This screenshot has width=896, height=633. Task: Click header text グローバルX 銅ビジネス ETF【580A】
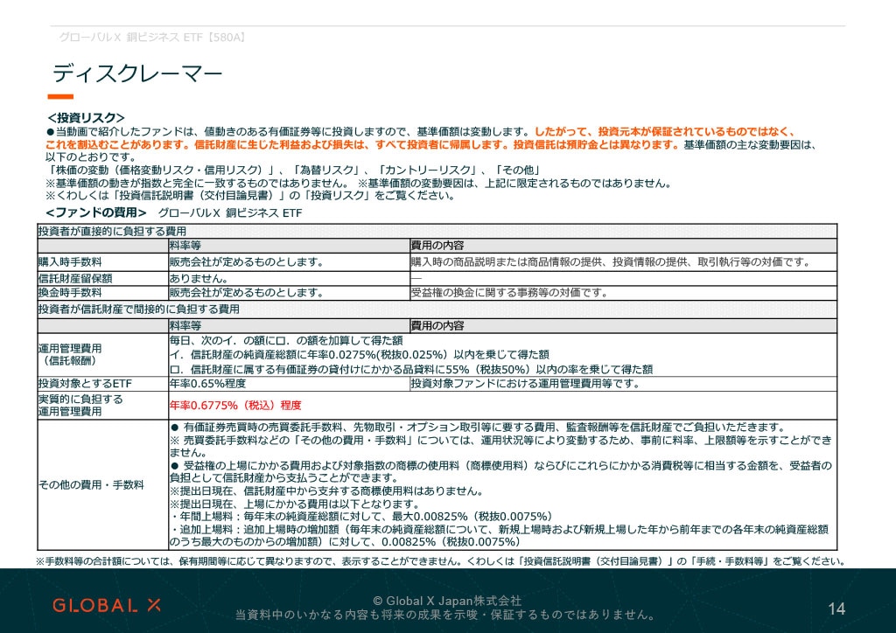click(152, 37)
